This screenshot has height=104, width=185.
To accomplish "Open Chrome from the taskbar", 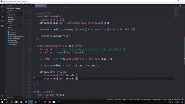I will pos(21,102).
